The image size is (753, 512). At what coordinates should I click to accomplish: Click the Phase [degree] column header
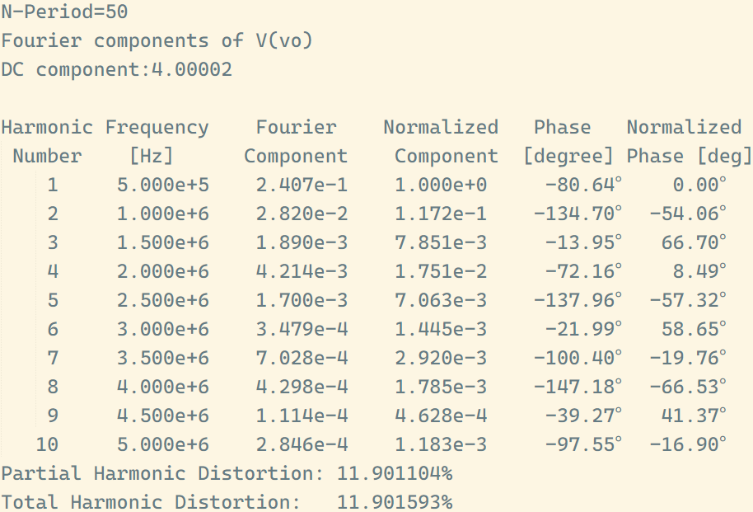click(x=568, y=141)
